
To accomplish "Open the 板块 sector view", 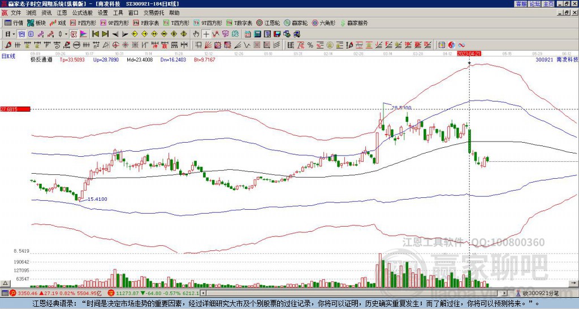I will point(36,23).
